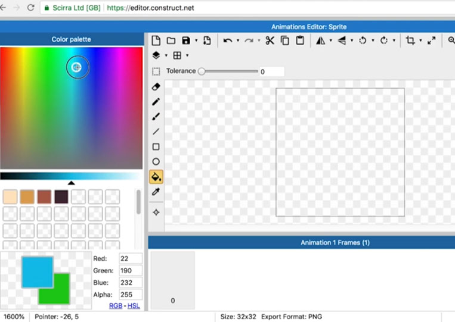Click the grid display icon
Screen dimensions: 455x322
[x=177, y=55]
